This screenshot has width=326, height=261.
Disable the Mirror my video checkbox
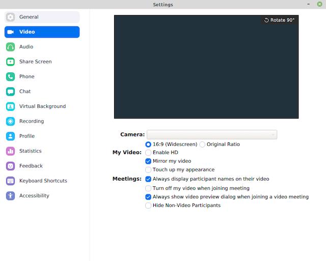(148, 161)
